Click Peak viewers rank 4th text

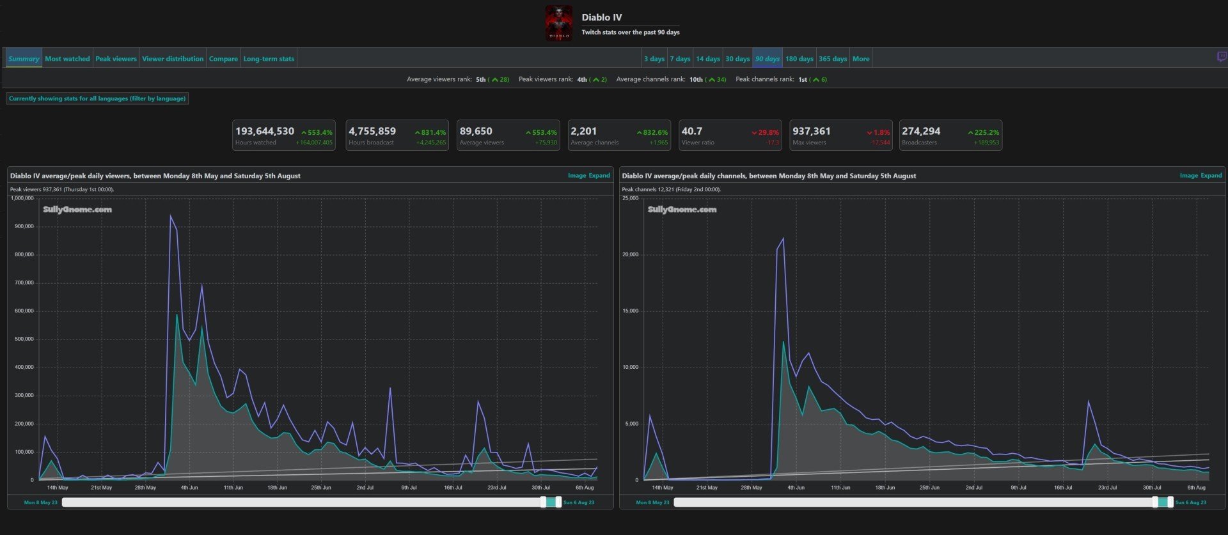563,79
